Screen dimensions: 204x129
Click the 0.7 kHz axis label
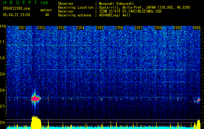click(3, 106)
